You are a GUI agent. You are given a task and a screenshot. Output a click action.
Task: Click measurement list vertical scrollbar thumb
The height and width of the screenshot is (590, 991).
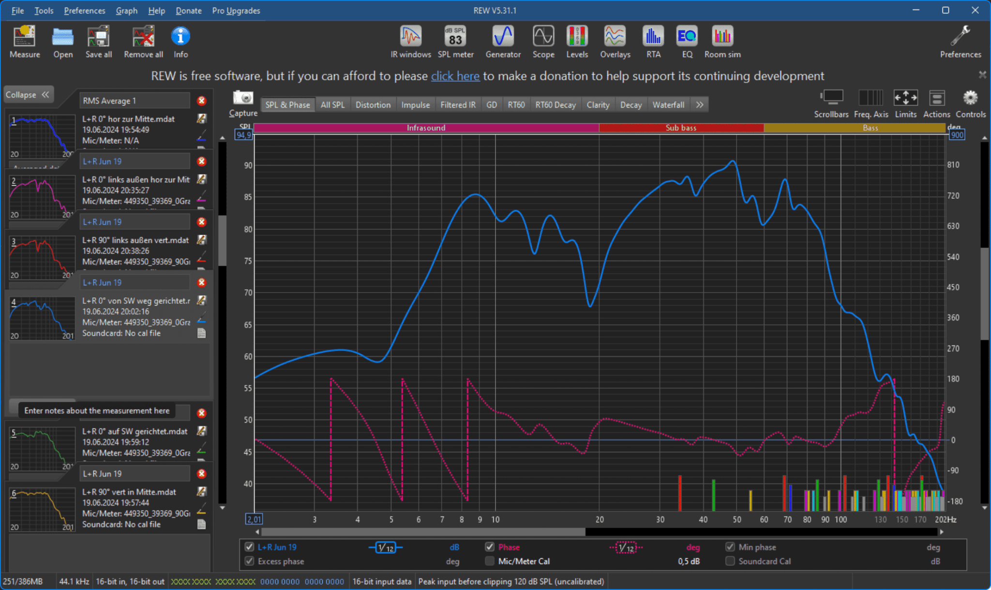[223, 240]
